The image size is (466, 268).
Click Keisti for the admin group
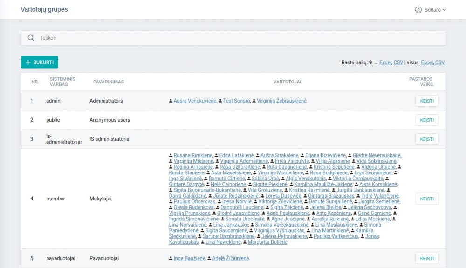pos(426,101)
